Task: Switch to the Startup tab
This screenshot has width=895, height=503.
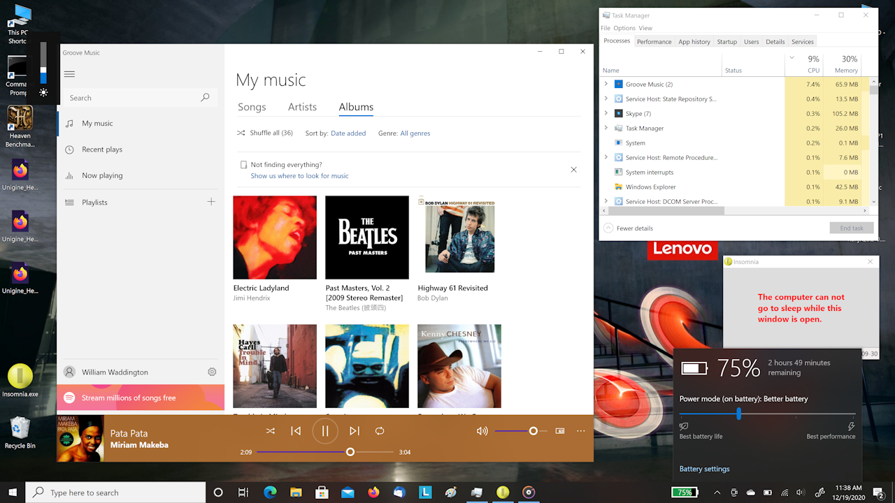Action: [x=727, y=41]
